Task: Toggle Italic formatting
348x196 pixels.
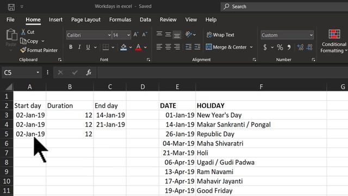Action: pyautogui.click(x=79, y=47)
